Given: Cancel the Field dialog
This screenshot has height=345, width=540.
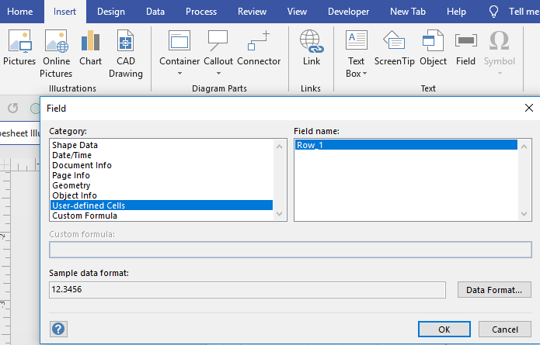Looking at the screenshot, I should tap(504, 329).
